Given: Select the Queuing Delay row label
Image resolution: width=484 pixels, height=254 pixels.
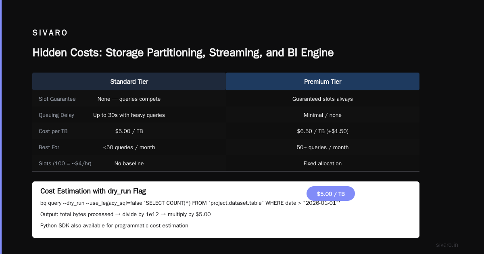Looking at the screenshot, I should (x=56, y=115).
